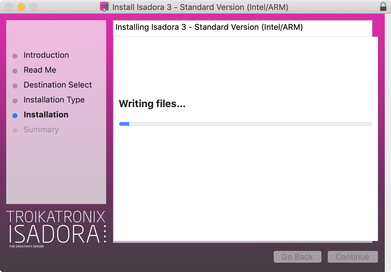Click the Continue button
The height and width of the screenshot is (272, 391).
[353, 257]
